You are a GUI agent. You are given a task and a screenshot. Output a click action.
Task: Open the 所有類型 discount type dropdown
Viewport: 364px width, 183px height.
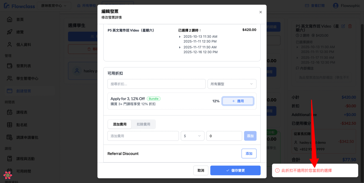tap(232, 84)
